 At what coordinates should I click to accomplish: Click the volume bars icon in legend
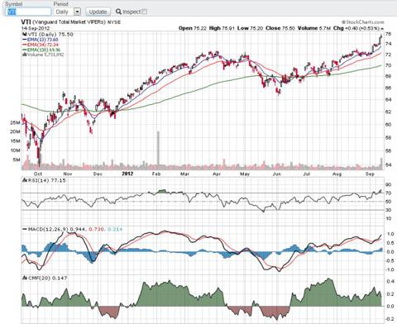[x=24, y=55]
